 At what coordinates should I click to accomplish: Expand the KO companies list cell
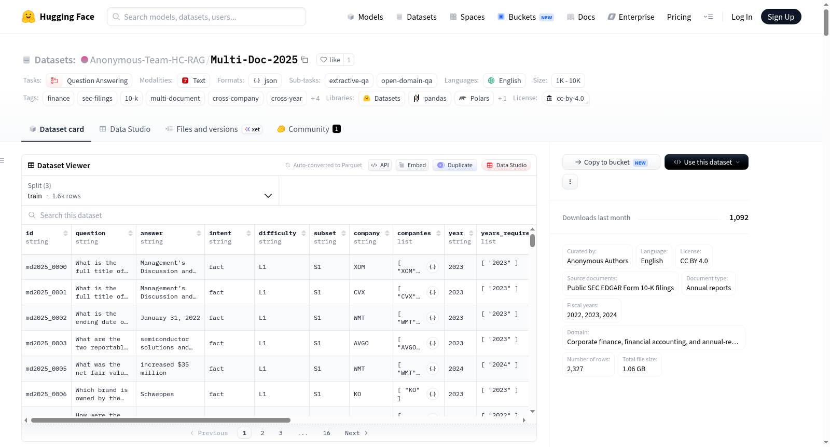tap(433, 394)
